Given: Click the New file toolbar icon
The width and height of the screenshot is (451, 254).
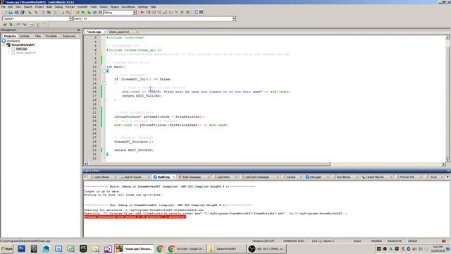Looking at the screenshot, I should click(5, 13).
